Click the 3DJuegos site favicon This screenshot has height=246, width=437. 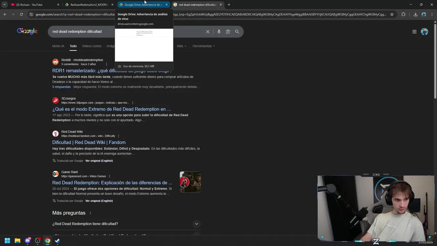tap(55, 100)
